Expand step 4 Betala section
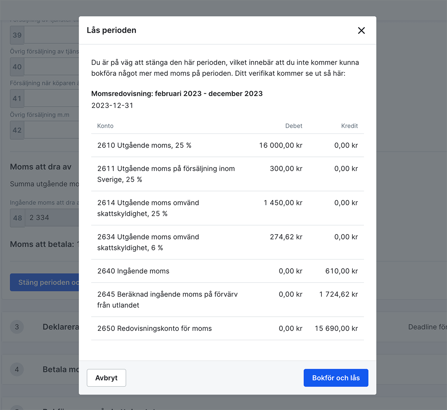 (x=60, y=369)
